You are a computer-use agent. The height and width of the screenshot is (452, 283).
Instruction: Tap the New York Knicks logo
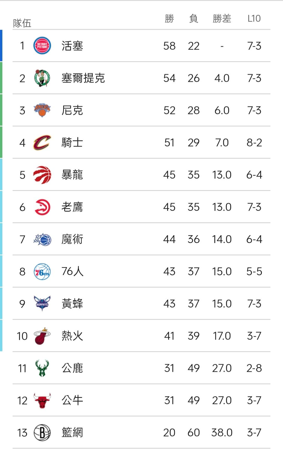pos(42,110)
